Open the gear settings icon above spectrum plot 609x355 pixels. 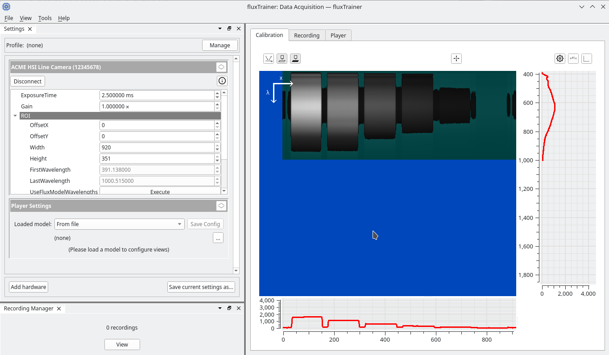[x=560, y=58]
